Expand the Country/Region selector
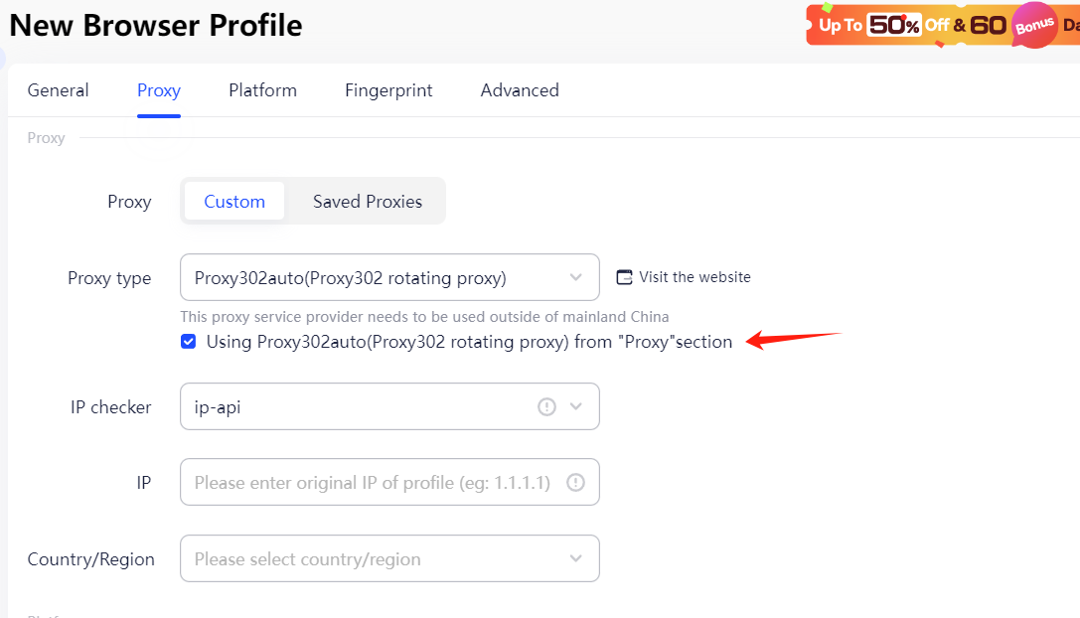Image resolution: width=1080 pixels, height=618 pixels. point(576,558)
